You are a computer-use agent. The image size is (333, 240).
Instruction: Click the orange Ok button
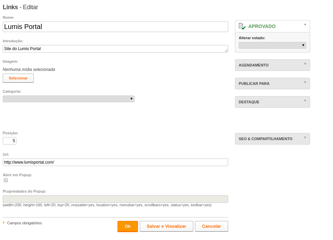pyautogui.click(x=128, y=226)
